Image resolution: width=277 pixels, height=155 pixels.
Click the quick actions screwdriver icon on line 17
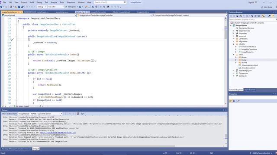(x=12, y=40)
